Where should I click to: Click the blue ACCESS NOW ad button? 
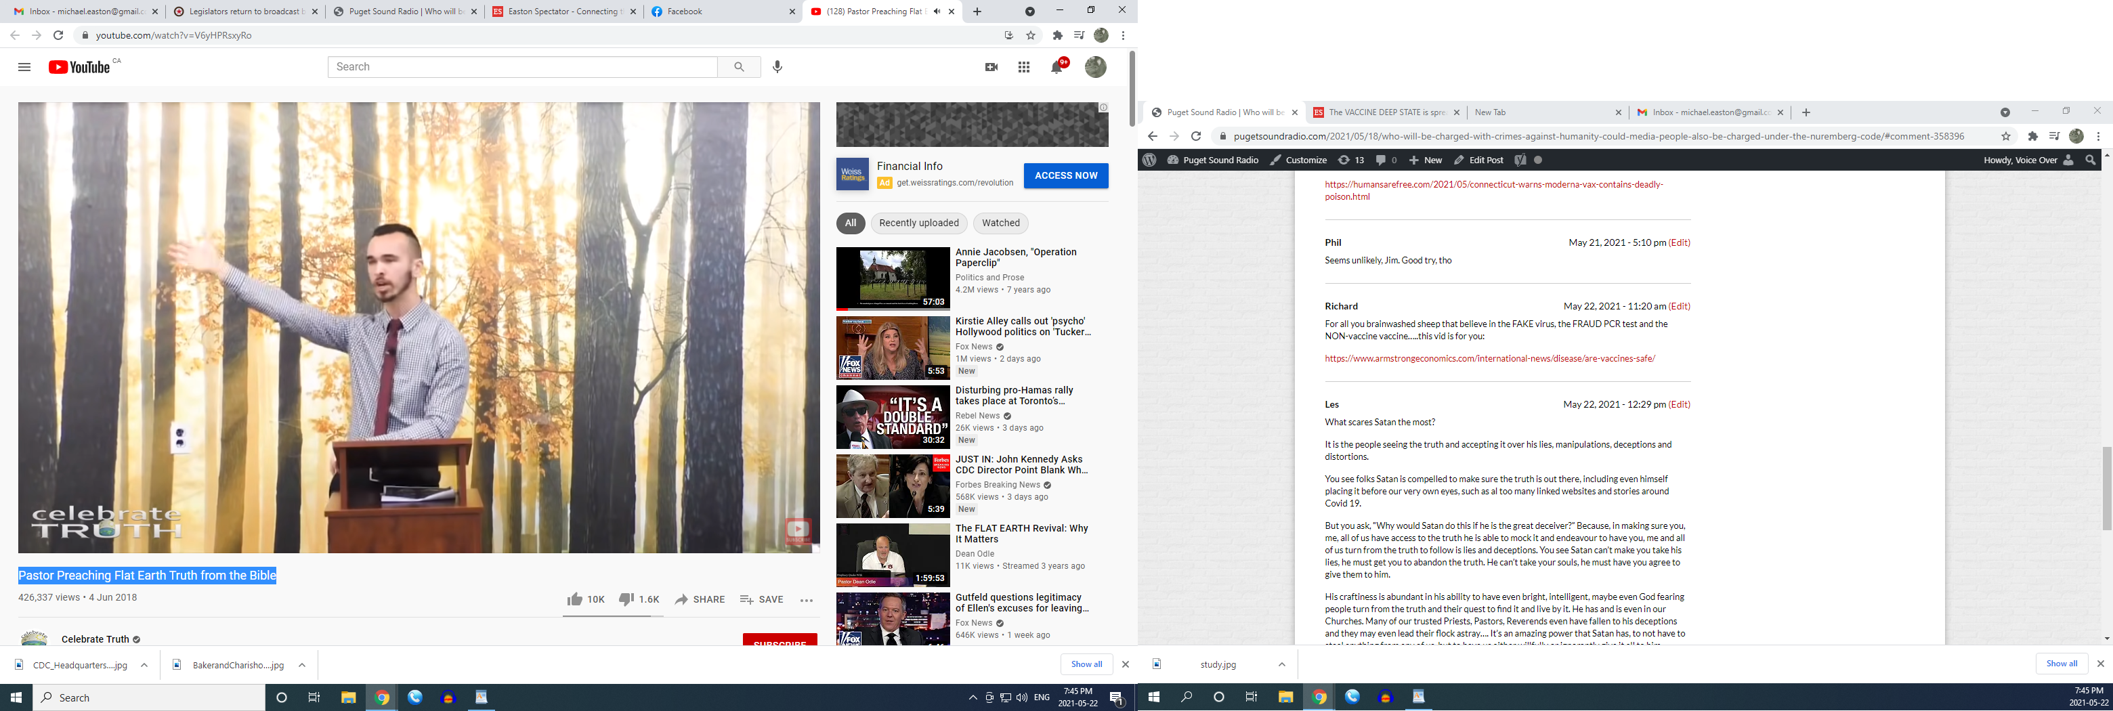pos(1065,175)
